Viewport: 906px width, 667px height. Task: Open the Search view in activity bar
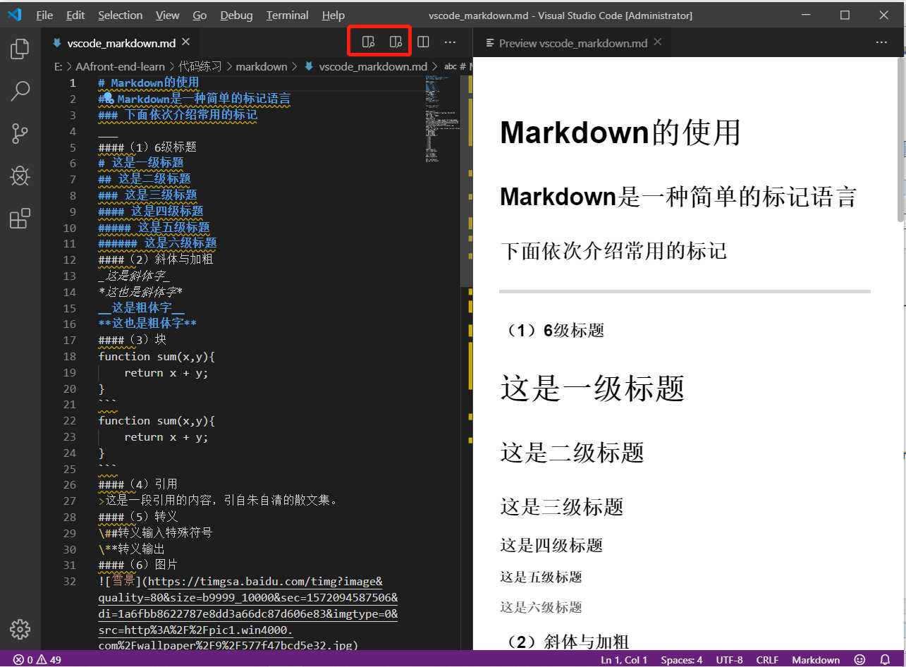click(20, 91)
